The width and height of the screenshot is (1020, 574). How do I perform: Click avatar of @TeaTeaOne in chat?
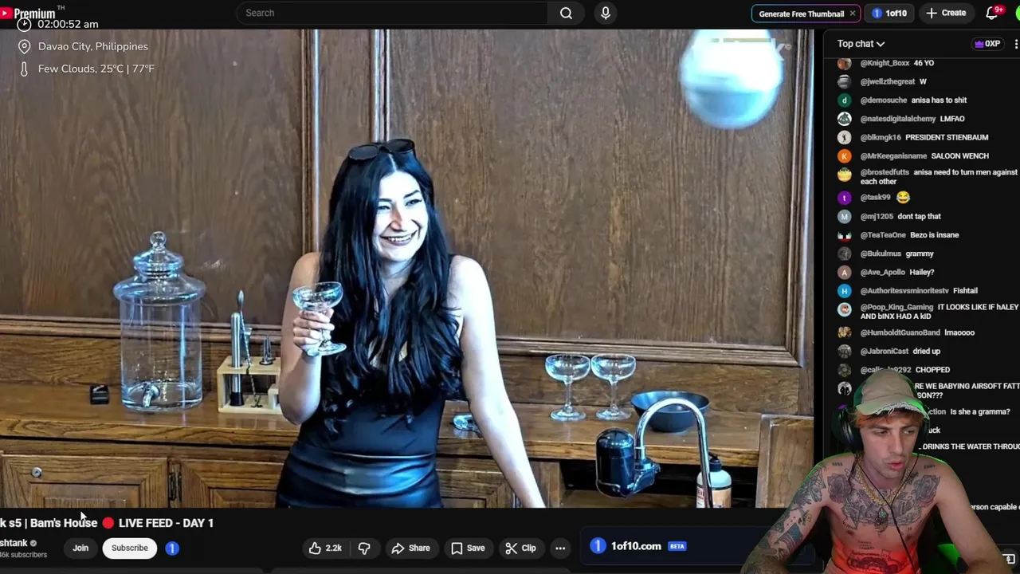(x=845, y=235)
